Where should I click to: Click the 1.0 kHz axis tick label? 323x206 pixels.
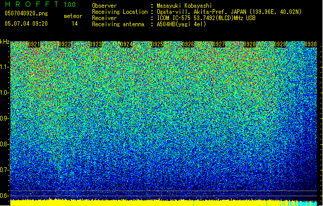4,93
